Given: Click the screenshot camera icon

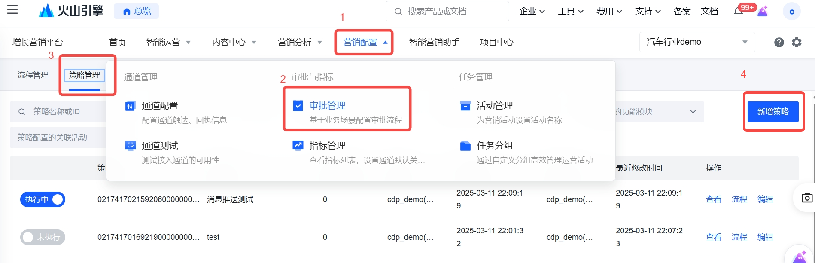Looking at the screenshot, I should [807, 198].
